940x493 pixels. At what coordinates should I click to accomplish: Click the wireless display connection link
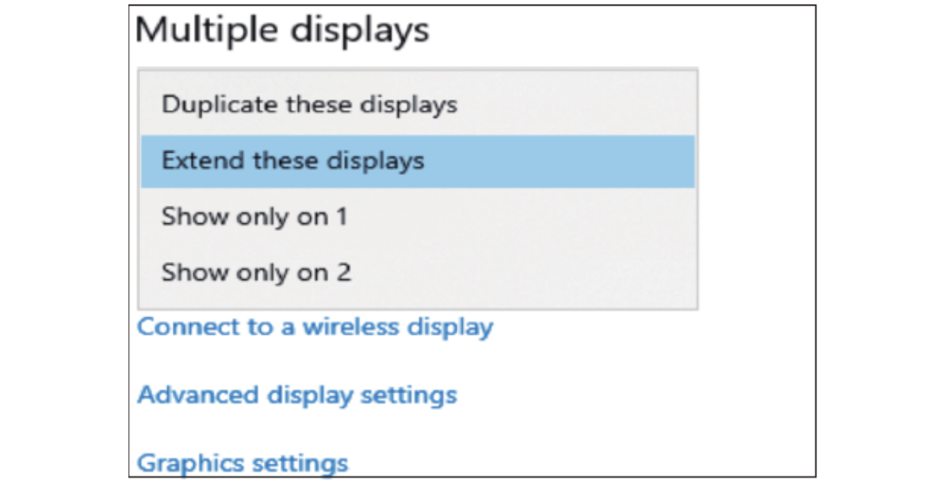pyautogui.click(x=315, y=327)
